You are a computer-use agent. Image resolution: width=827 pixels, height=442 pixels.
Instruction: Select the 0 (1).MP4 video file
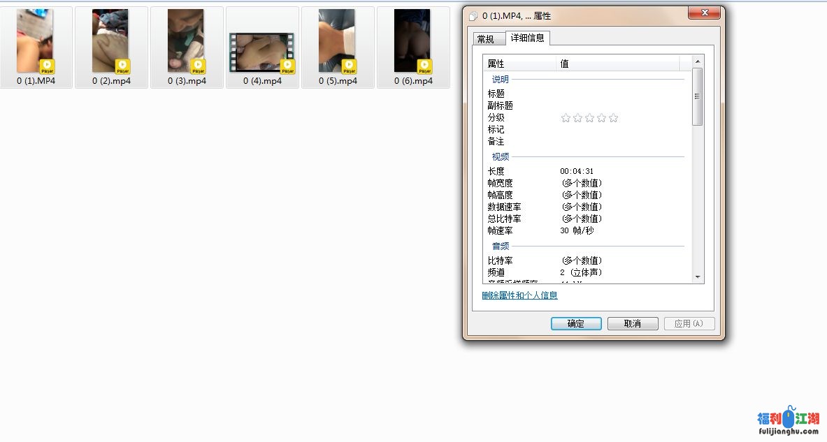pos(36,42)
